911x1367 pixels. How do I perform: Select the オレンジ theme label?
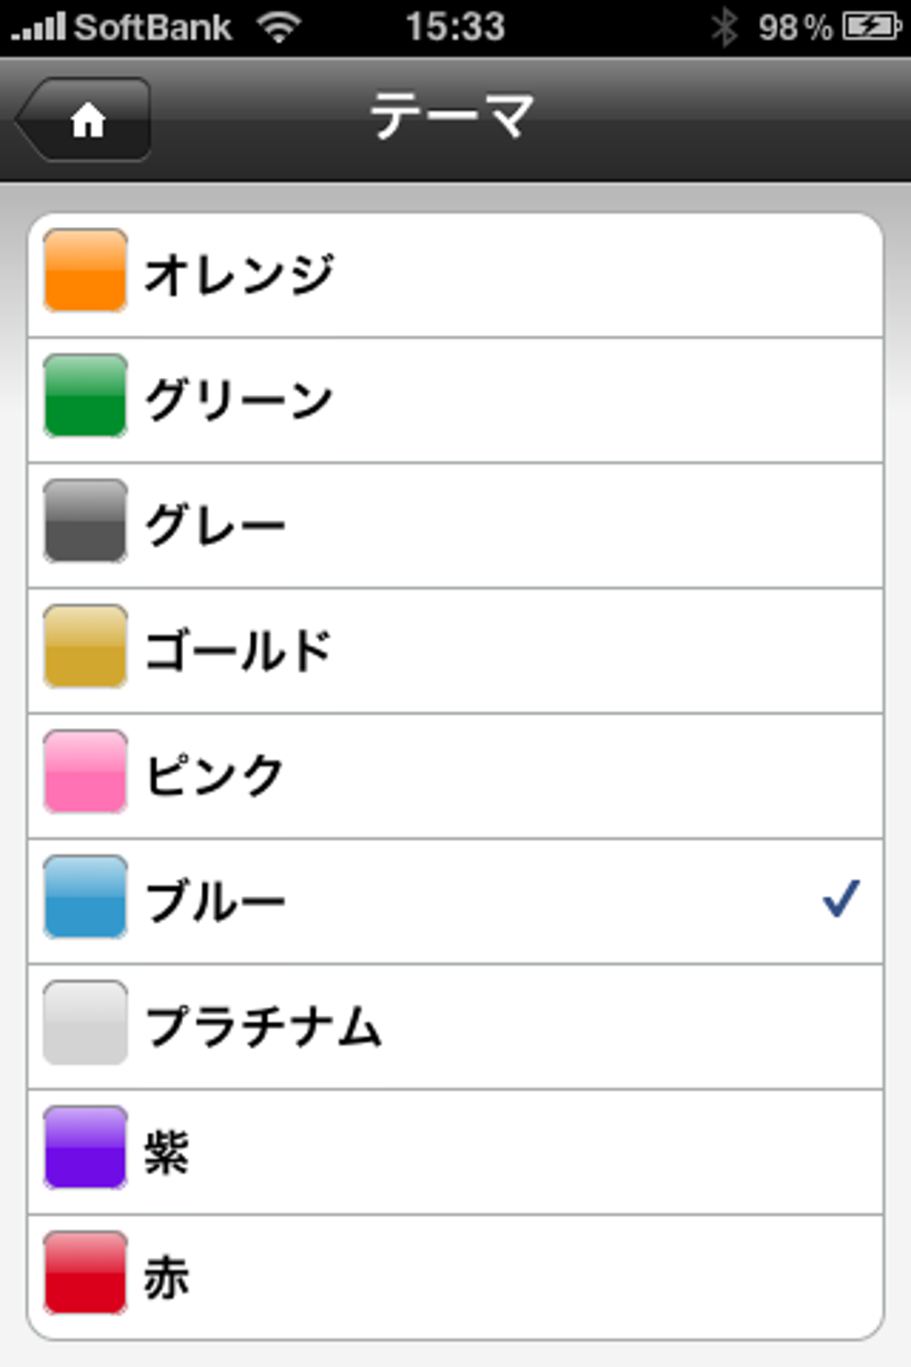point(239,273)
